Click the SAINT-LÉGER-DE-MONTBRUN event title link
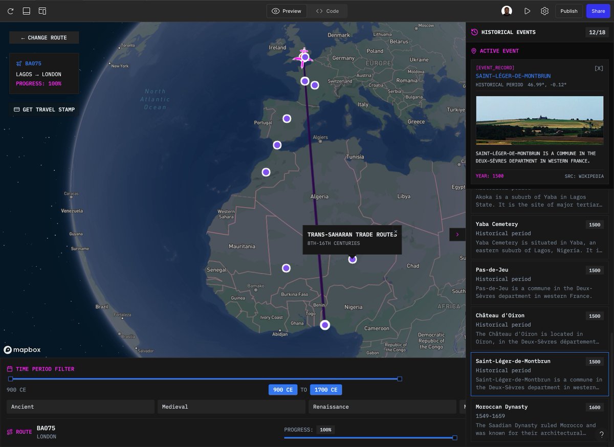614x447 pixels. pos(513,76)
